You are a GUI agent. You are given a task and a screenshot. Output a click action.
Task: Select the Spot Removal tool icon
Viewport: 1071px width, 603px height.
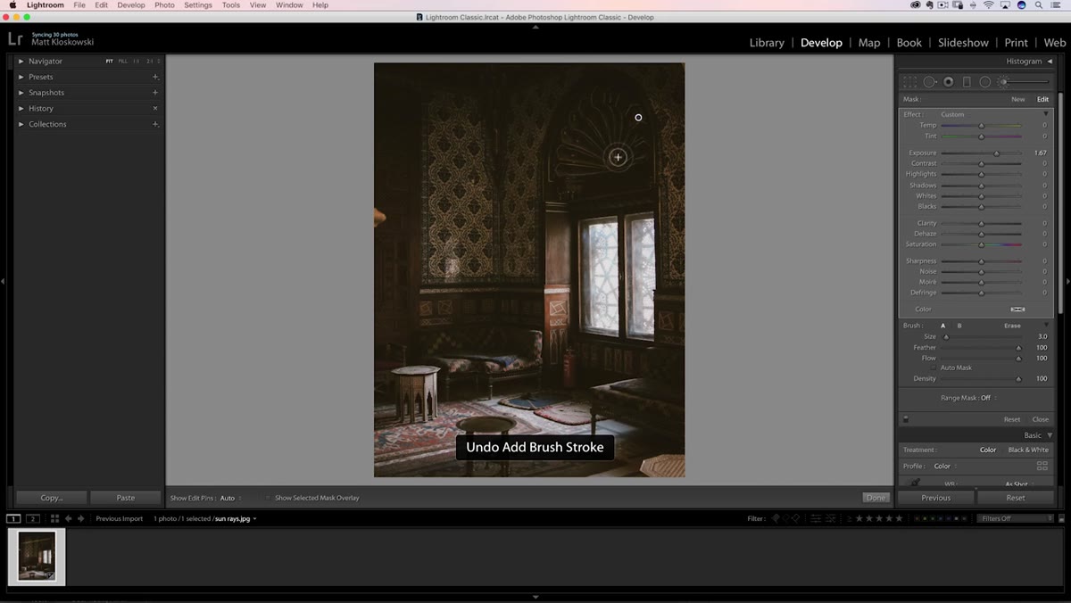click(929, 81)
